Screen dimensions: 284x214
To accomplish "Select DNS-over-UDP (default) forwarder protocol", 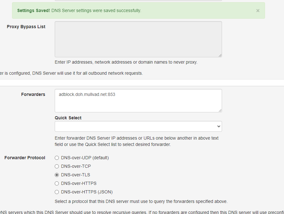I will [x=57, y=158].
